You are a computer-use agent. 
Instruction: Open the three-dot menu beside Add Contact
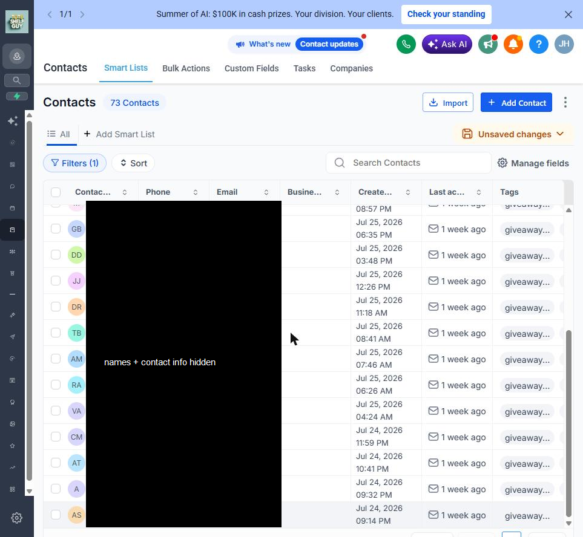[x=565, y=102]
